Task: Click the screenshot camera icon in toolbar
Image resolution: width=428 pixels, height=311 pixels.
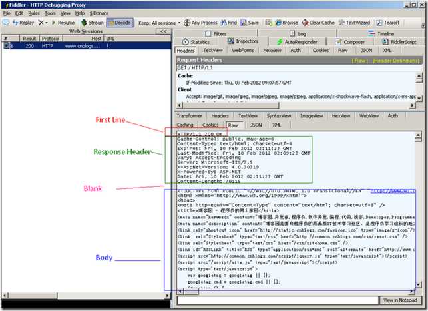Action: click(269, 23)
